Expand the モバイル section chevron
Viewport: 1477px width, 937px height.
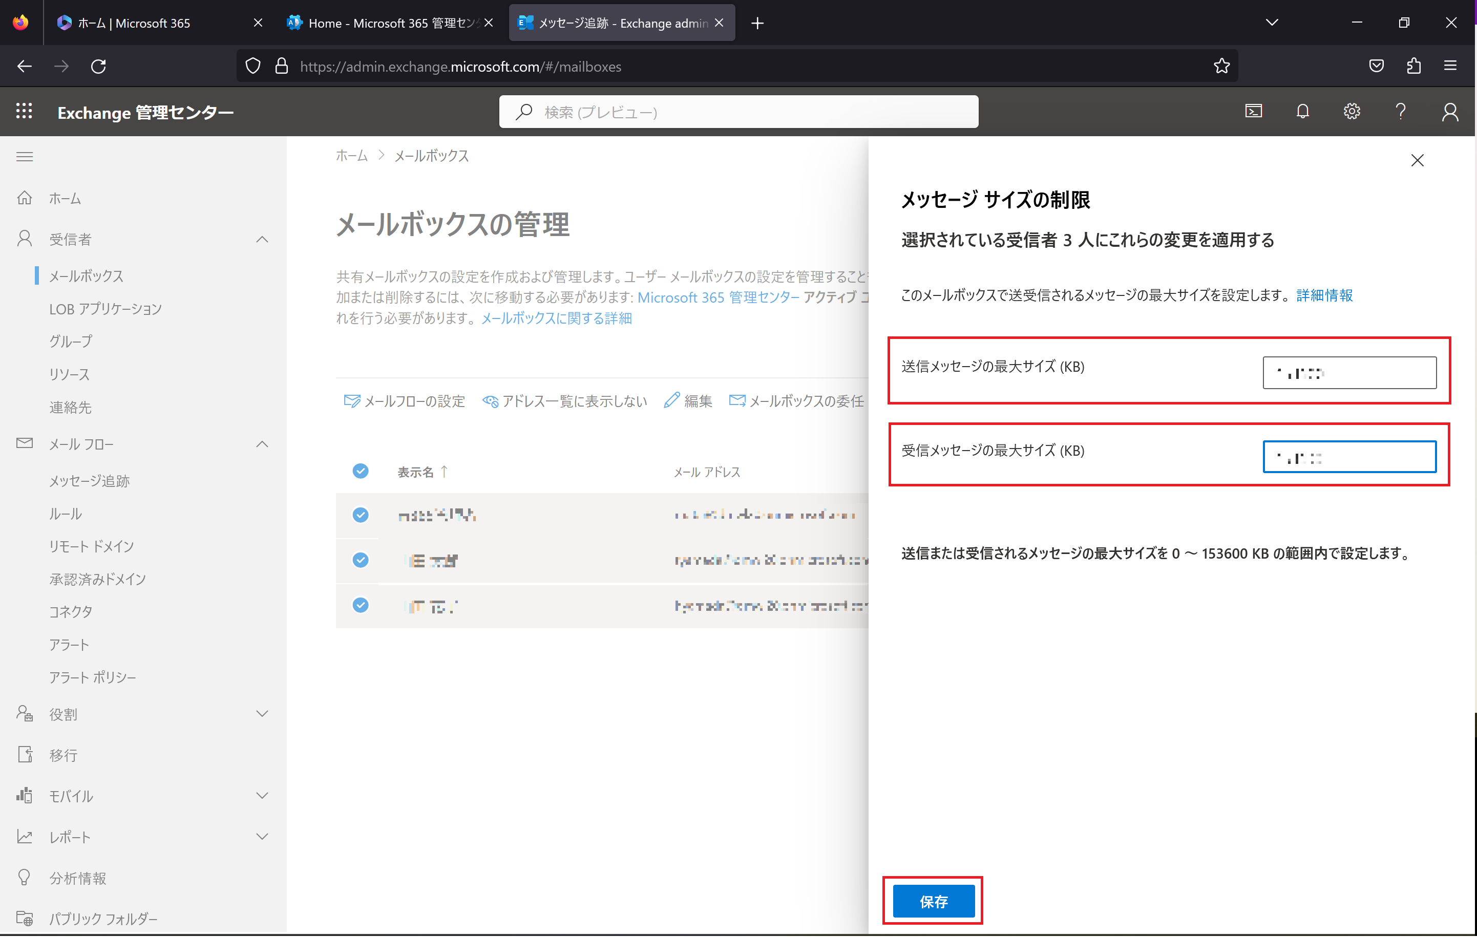[x=262, y=796]
